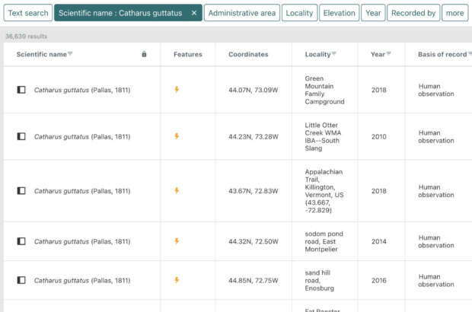Click the lock icon in Scientific name header
The width and height of the screenshot is (472, 312).
click(x=145, y=54)
